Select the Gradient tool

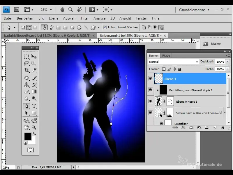tap(34, 92)
